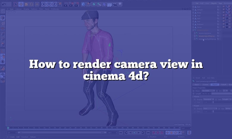Click the Deformer object icon
This screenshot has width=232, height=139.
pyautogui.click(x=104, y=4)
